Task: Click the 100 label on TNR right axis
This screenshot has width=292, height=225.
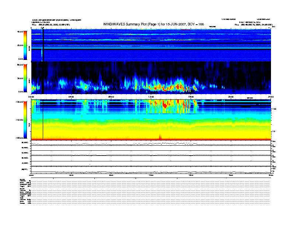Action: [274, 109]
